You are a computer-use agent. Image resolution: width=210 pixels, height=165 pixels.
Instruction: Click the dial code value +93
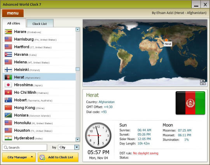104,112
